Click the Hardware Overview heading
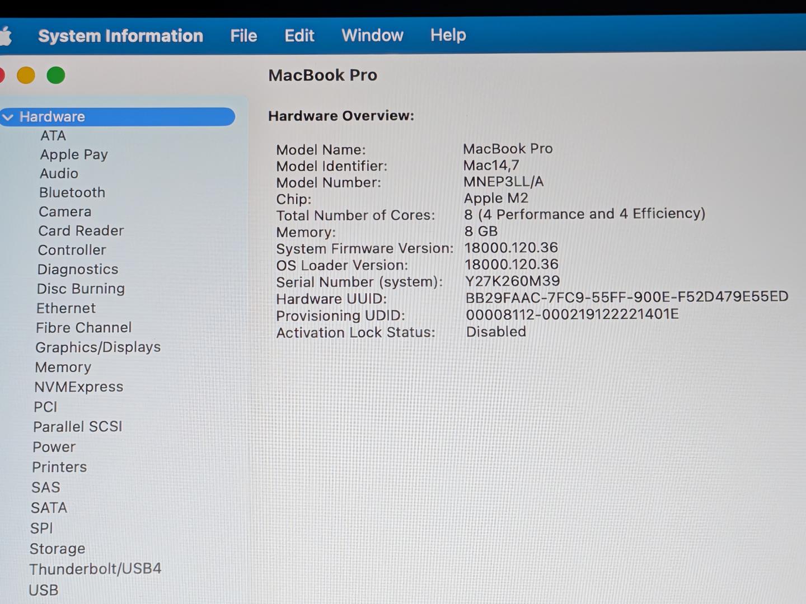The image size is (806, 604). click(x=341, y=116)
